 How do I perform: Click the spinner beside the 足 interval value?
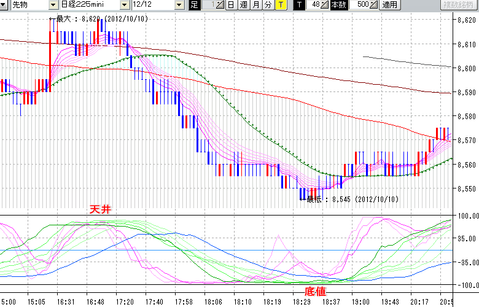[x=220, y=5]
